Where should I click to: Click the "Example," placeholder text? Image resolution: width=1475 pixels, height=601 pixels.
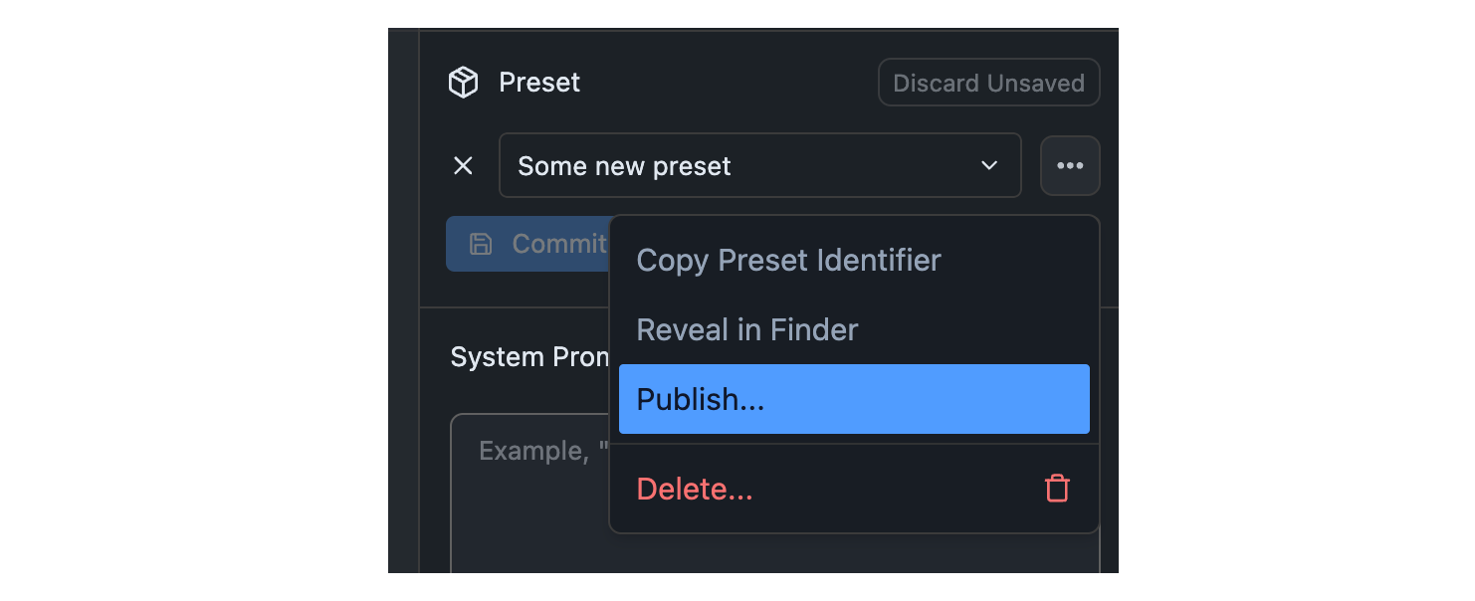point(531,452)
